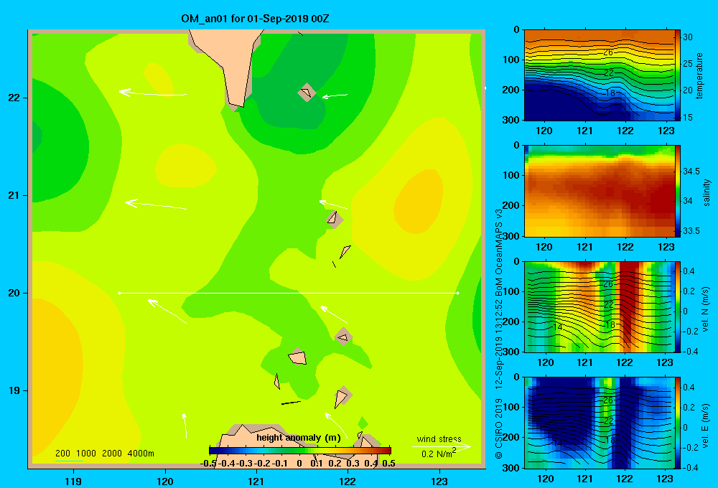This screenshot has width=718, height=488.
Task: Click longitude label 123 below the main map
Action: pos(439,481)
